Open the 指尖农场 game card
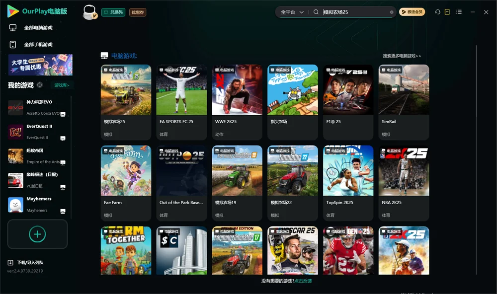This screenshot has height=294, width=497. [x=293, y=102]
